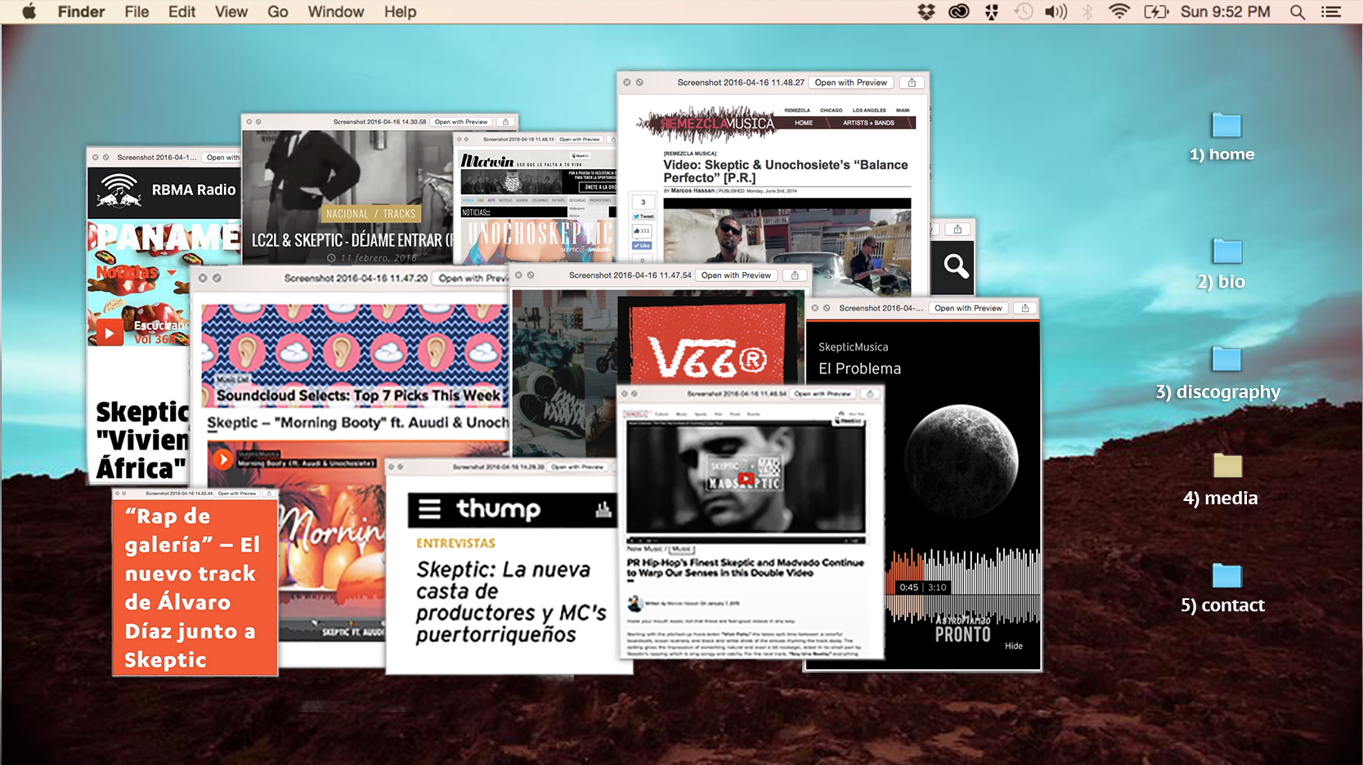The height and width of the screenshot is (765, 1363).
Task: Open the File menu
Action: point(137,11)
